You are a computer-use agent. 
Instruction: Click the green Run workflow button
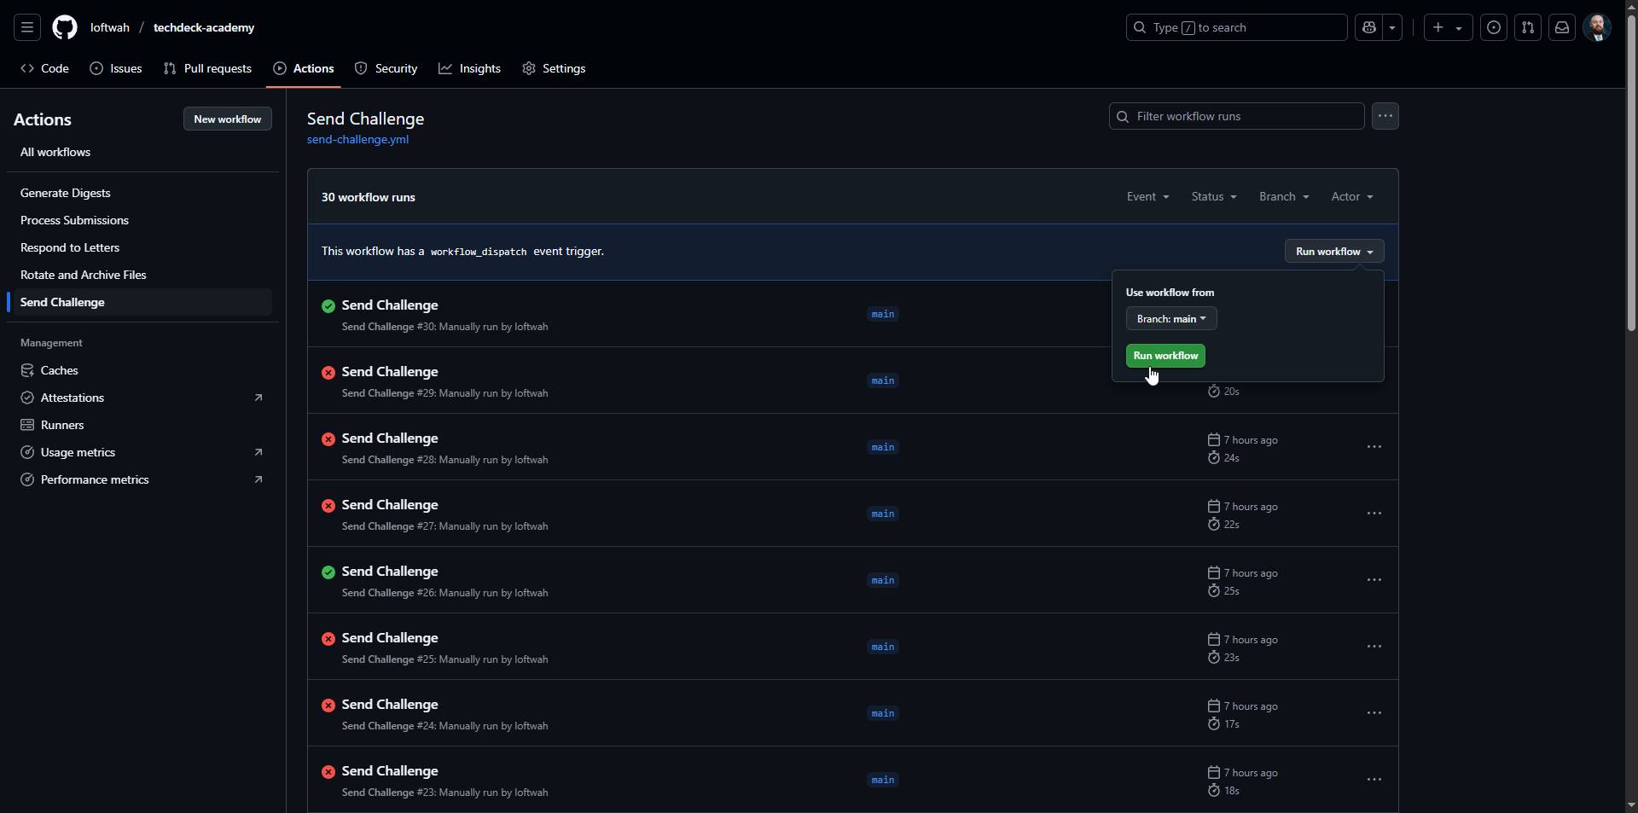[x=1165, y=356]
